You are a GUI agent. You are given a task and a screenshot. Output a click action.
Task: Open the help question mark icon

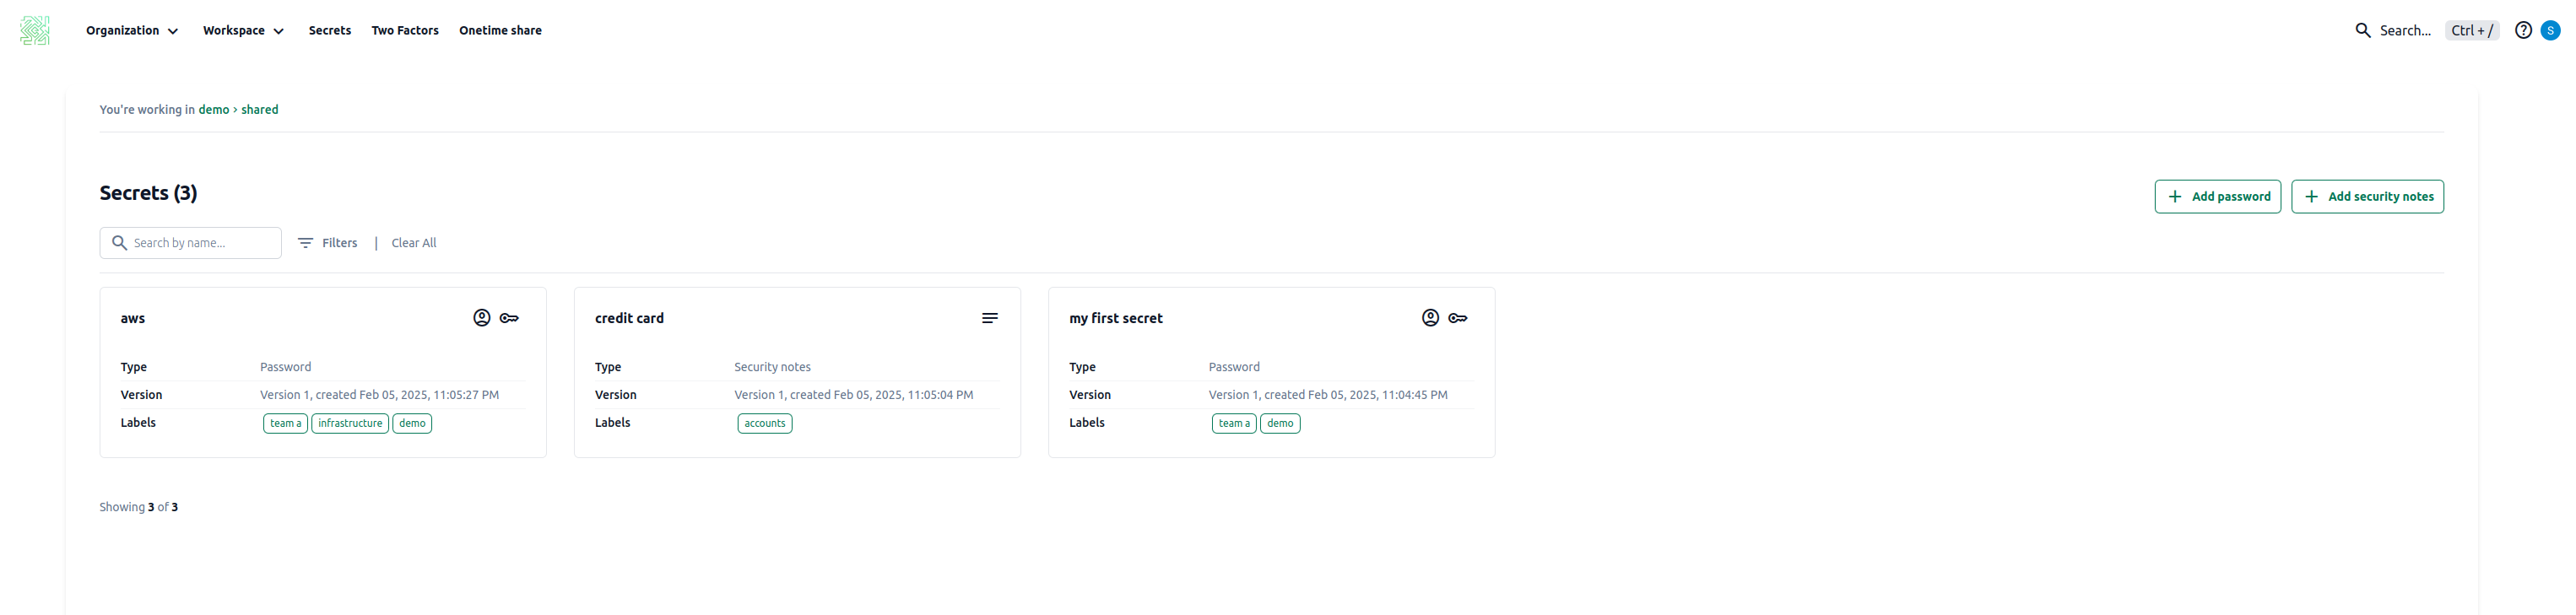(x=2523, y=31)
